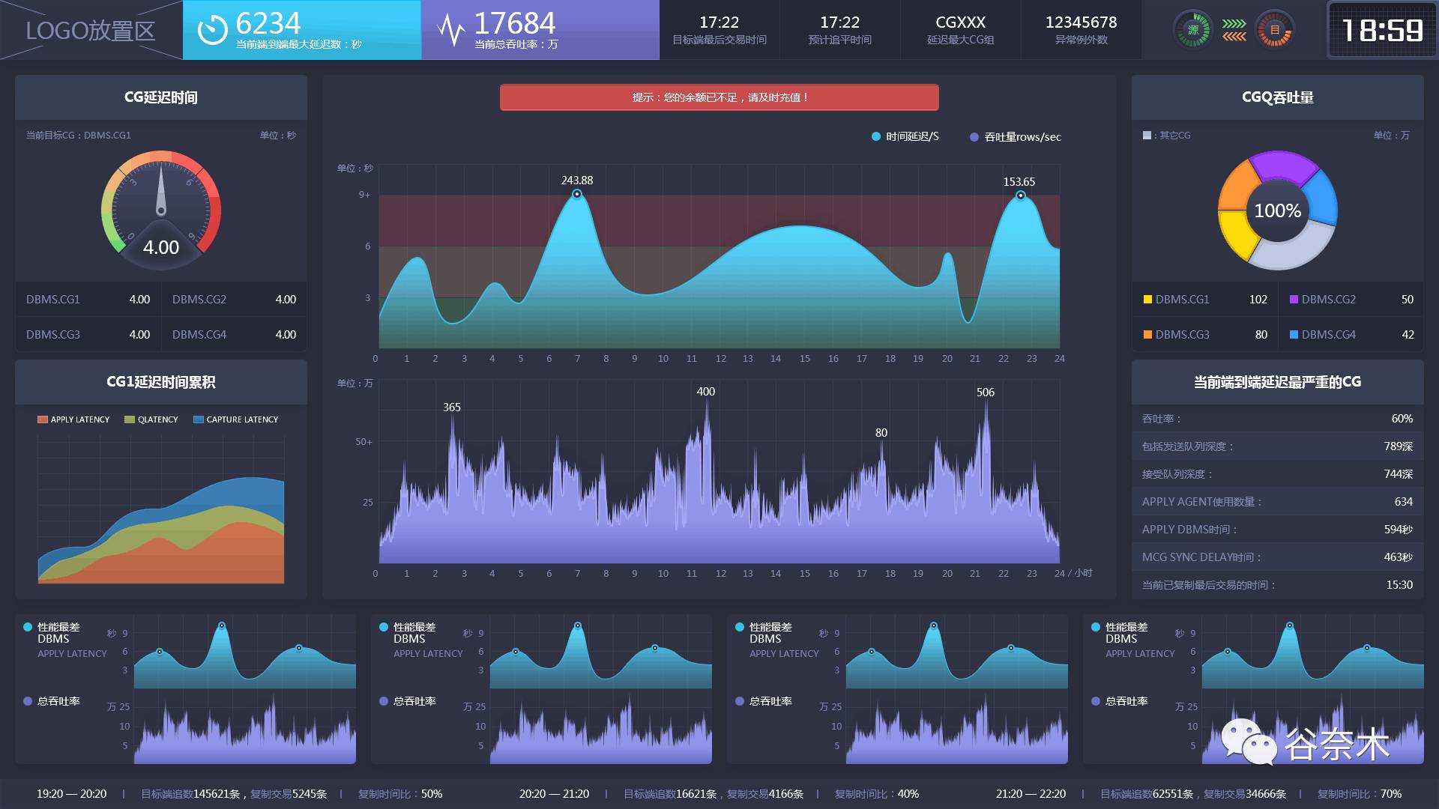The image size is (1439, 809).
Task: Click the 复制时间比：50% status entry
Action: click(x=400, y=794)
